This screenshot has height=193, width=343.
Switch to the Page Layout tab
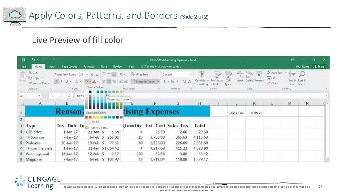69,67
